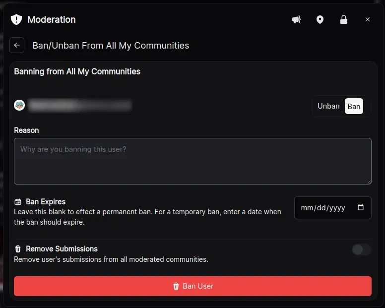This screenshot has width=385, height=308.
Task: Go back using the left arrow button
Action: [17, 45]
